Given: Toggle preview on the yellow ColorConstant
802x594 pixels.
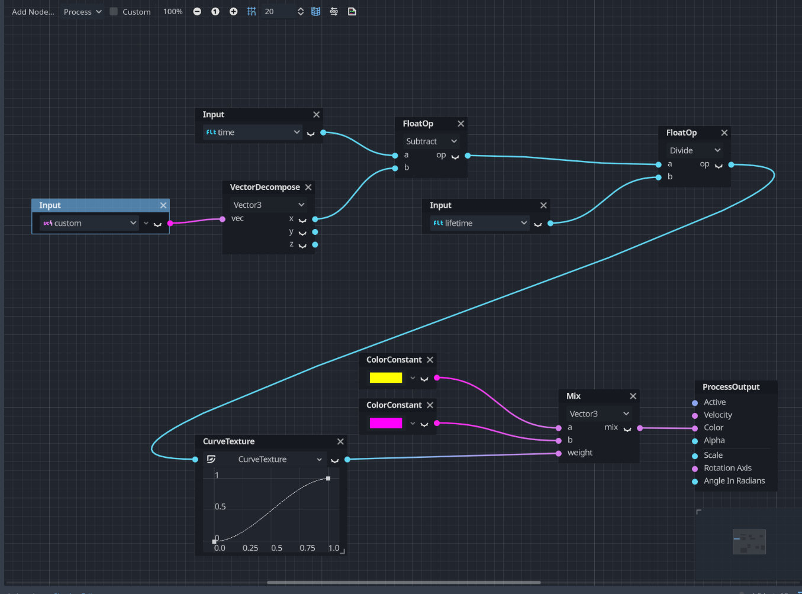Looking at the screenshot, I should click(424, 379).
